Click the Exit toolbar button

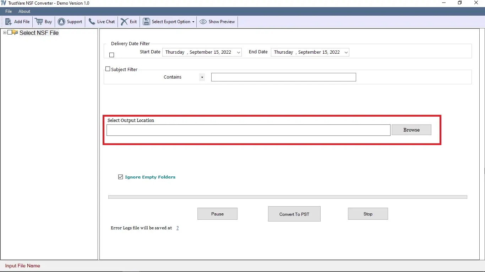click(129, 22)
